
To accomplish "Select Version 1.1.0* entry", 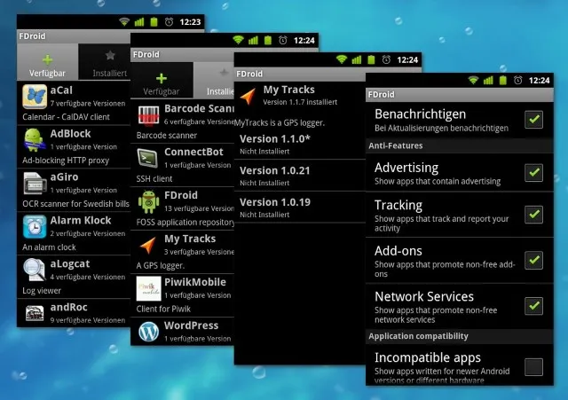I will pyautogui.click(x=300, y=144).
